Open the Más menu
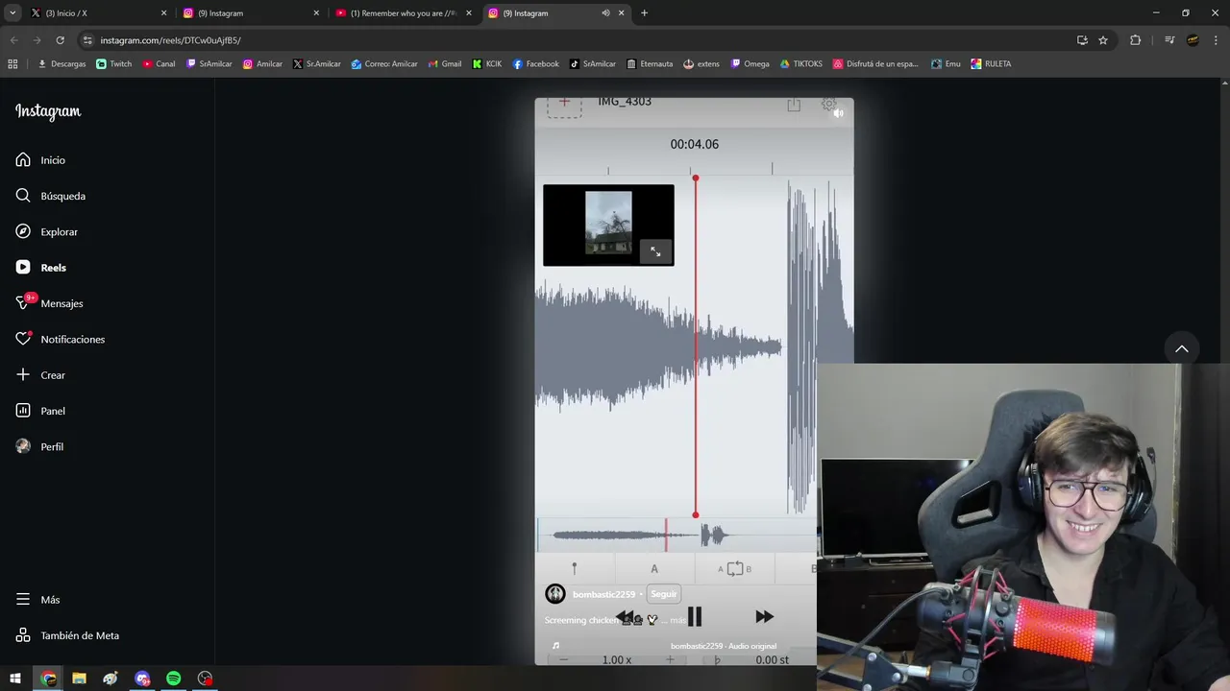This screenshot has width=1230, height=691. (x=37, y=600)
